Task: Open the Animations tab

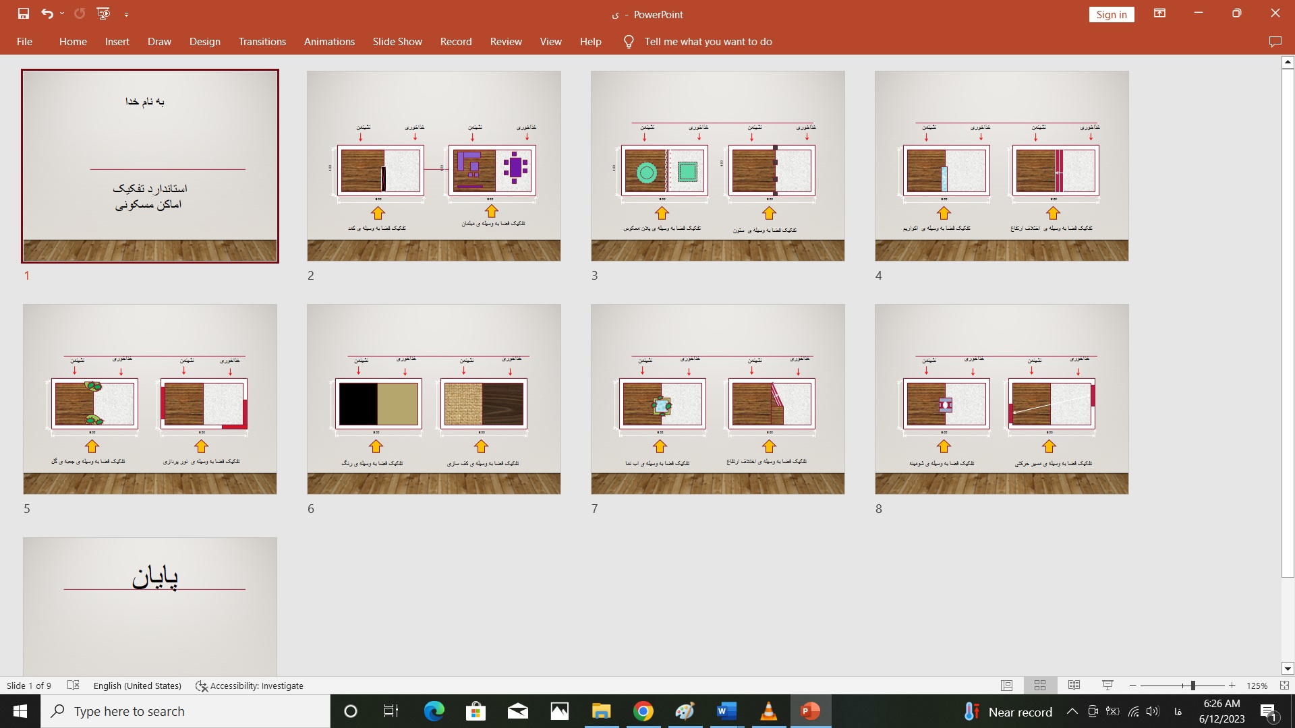Action: [x=328, y=42]
